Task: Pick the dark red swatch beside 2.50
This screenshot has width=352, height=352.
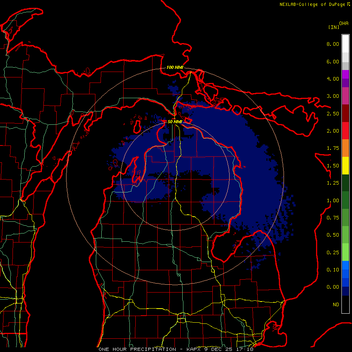Action: point(345,113)
